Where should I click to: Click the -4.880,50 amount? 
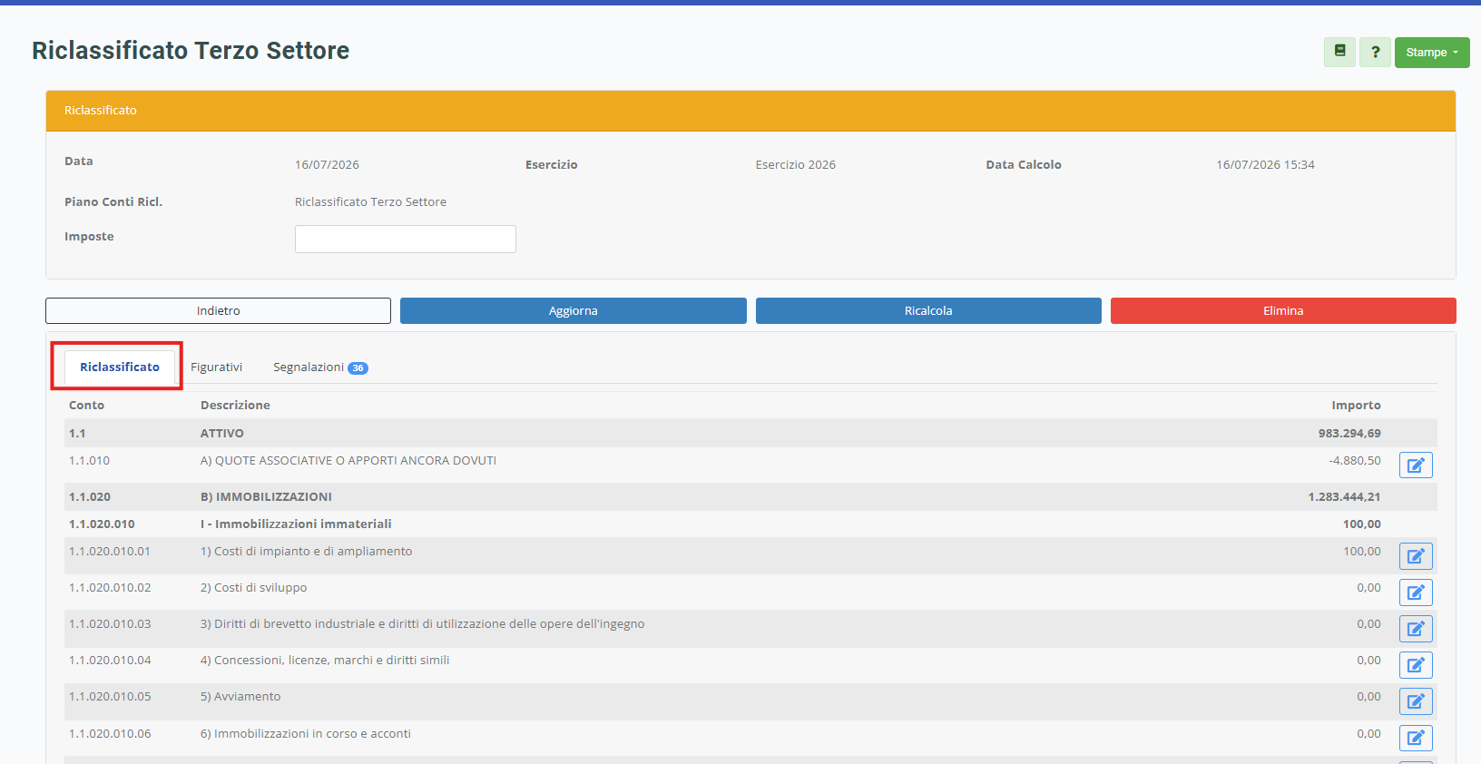pos(1355,460)
